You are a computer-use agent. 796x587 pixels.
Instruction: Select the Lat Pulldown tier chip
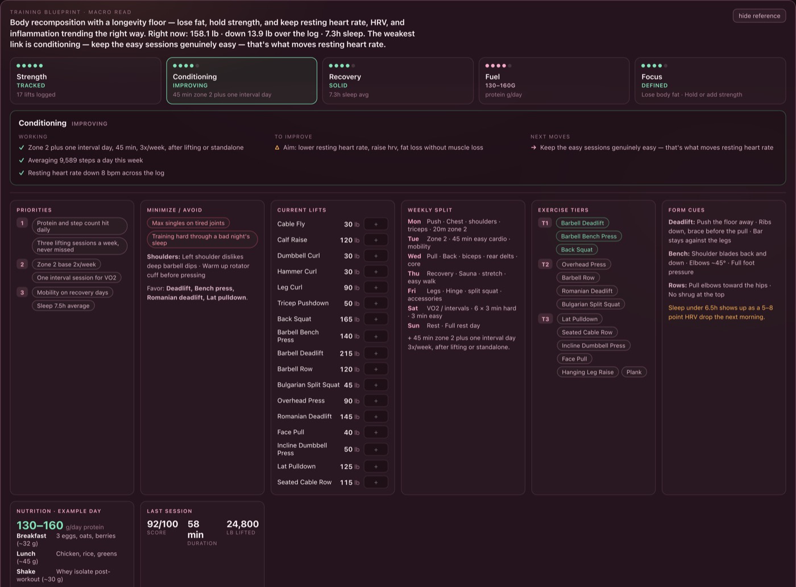pos(579,319)
